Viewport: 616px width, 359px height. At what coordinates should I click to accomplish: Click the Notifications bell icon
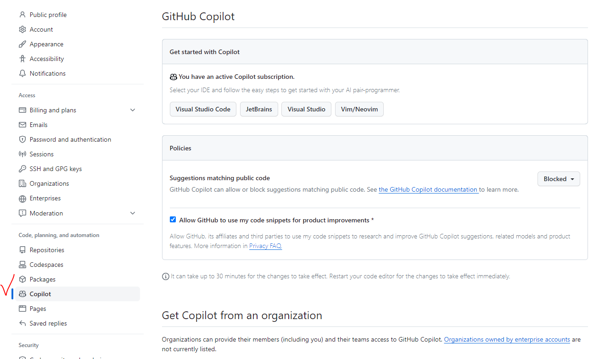[x=22, y=73]
